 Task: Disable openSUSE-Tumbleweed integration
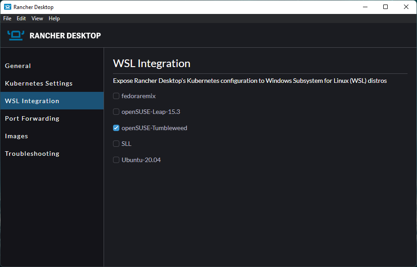tap(116, 128)
